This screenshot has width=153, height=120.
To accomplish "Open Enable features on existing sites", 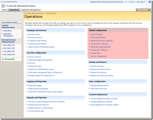I will click(x=40, y=108).
